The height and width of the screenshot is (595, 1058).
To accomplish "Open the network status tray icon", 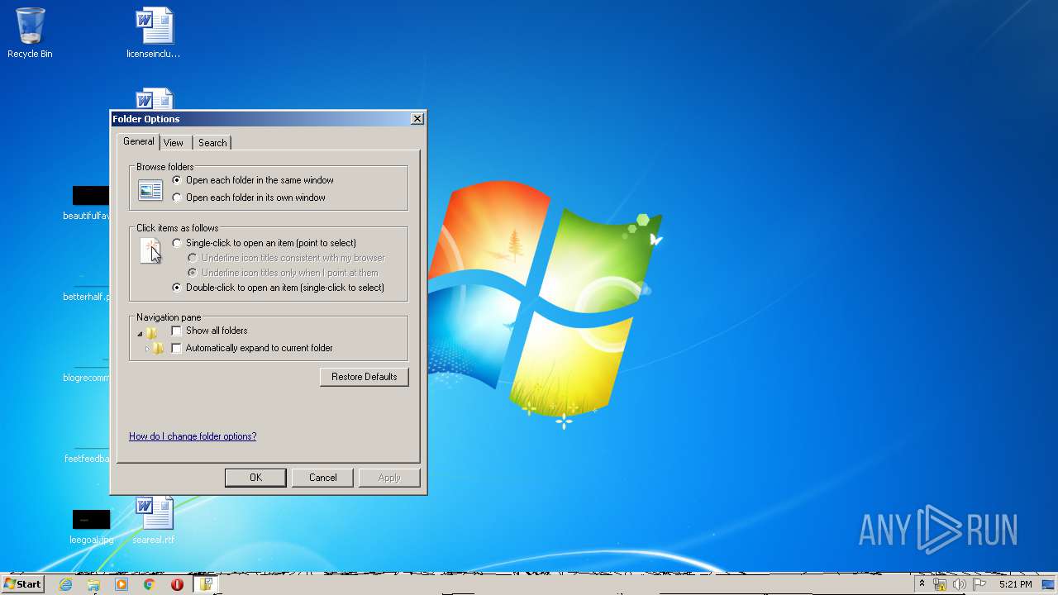I will [940, 584].
